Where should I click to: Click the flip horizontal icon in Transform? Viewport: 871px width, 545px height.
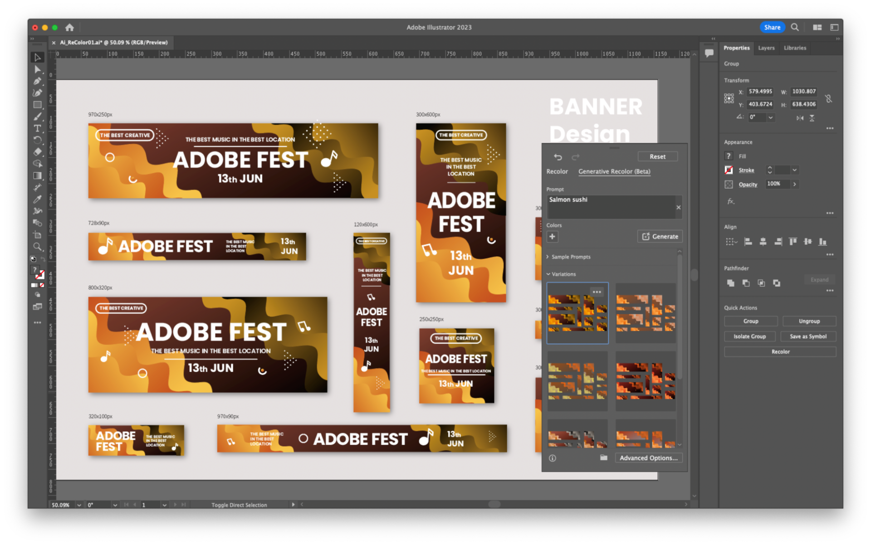coord(800,118)
